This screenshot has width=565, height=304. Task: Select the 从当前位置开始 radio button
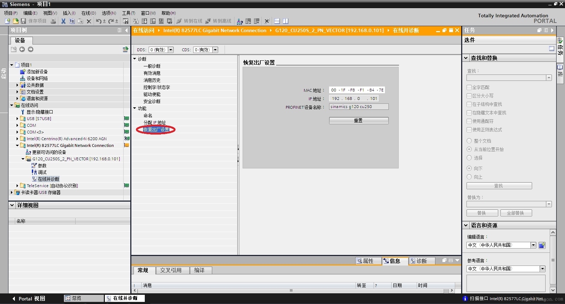(469, 149)
